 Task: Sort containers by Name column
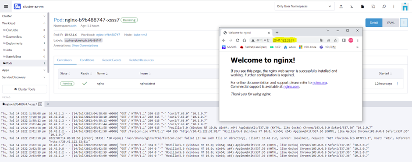pyautogui.click(x=102, y=74)
